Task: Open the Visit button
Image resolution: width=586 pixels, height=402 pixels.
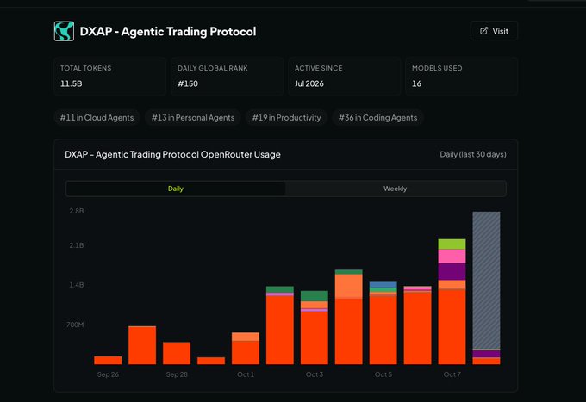Action: pos(494,31)
